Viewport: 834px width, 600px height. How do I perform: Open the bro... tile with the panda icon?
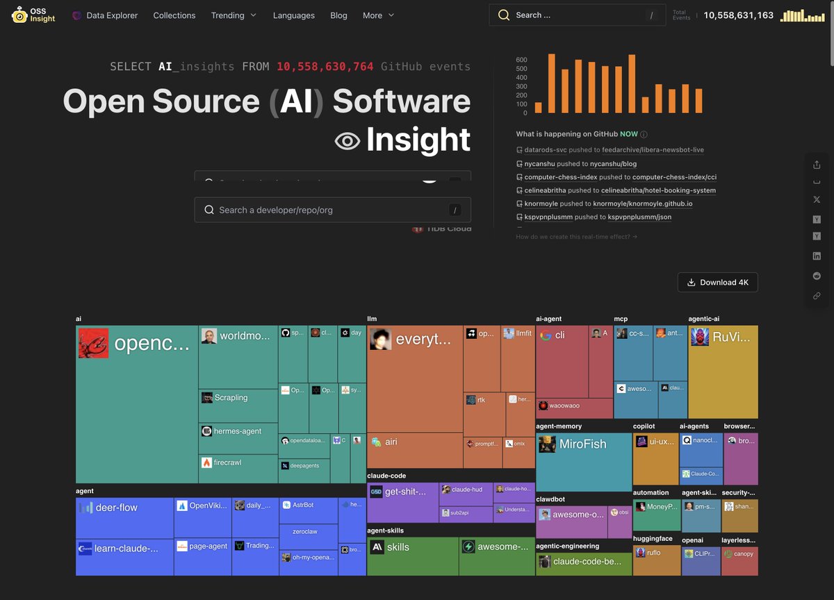[x=741, y=459]
